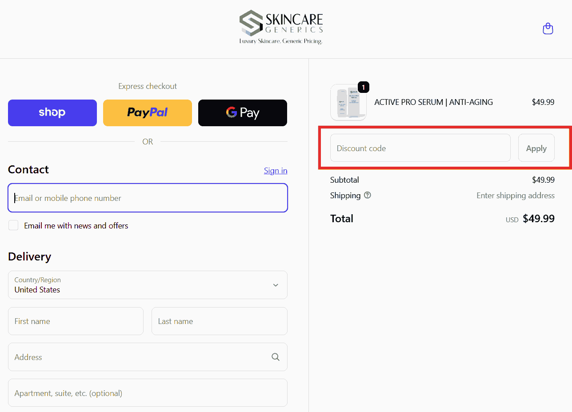The image size is (572, 412).
Task: Choose the PayPal express checkout button
Action: [148, 113]
